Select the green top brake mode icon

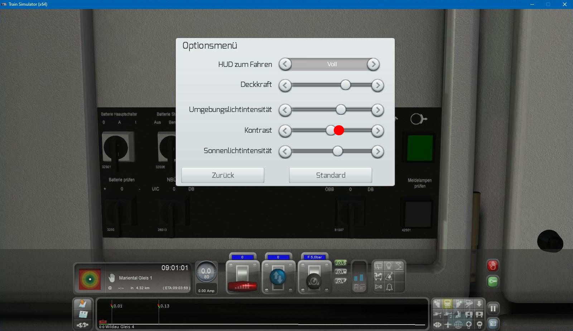[341, 263]
